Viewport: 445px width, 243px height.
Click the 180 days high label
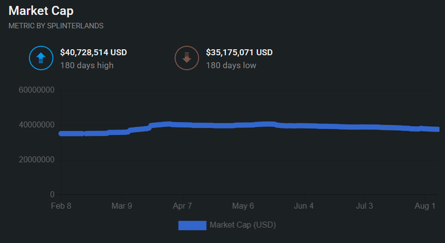(87, 65)
